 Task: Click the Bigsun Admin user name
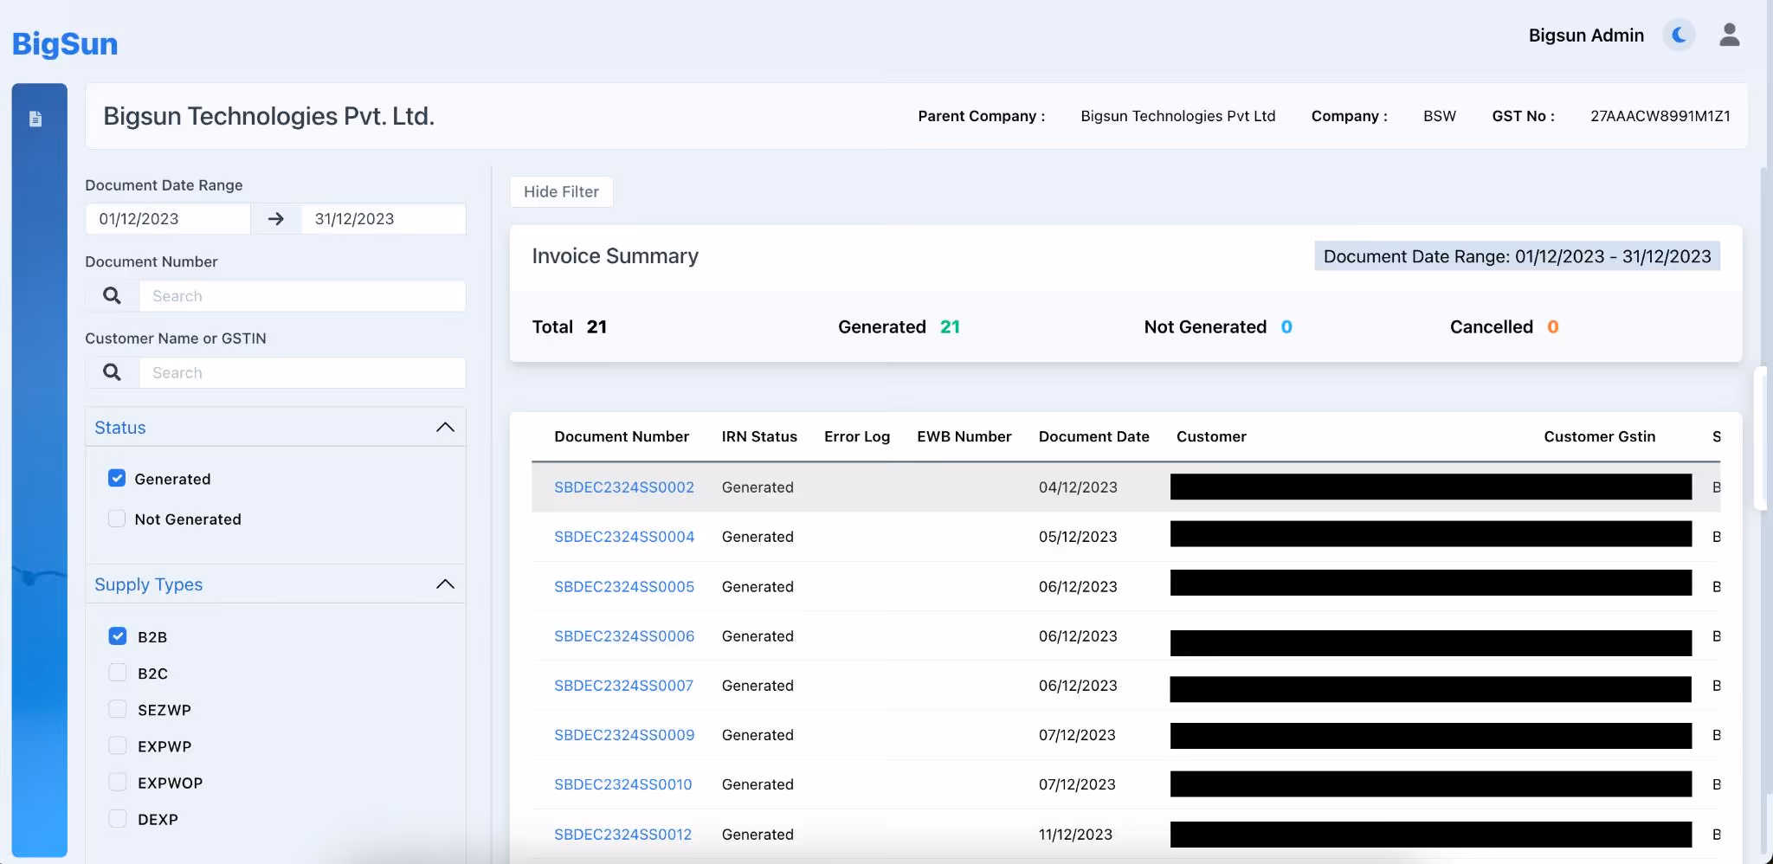point(1586,35)
